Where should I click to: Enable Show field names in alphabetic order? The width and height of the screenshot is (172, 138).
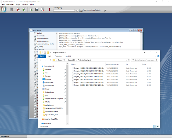[x=77, y=10]
